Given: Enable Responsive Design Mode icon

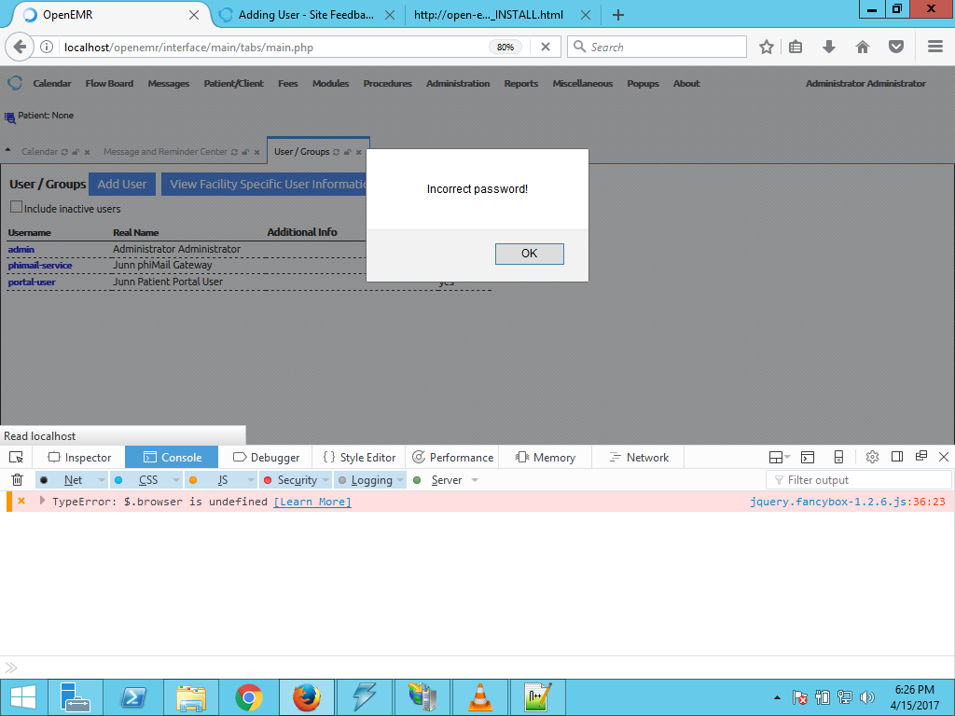Looking at the screenshot, I should click(x=838, y=457).
